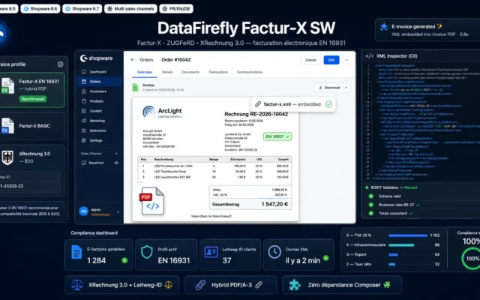Click the KOSIT Validator status dot
Screen dimensions: 480x300
(367, 187)
